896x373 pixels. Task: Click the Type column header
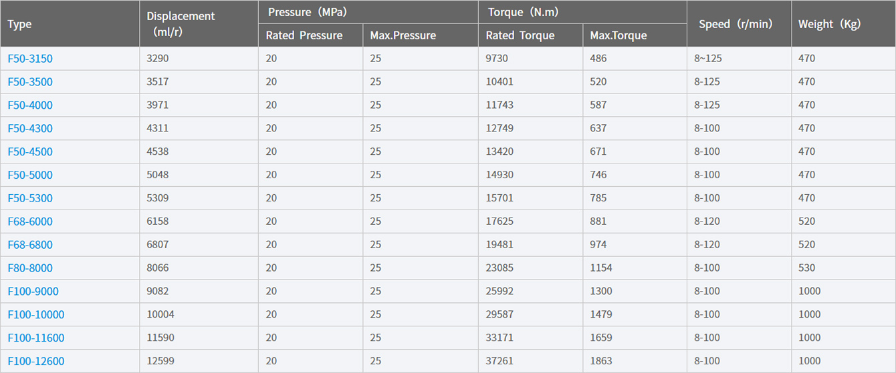pyautogui.click(x=20, y=24)
